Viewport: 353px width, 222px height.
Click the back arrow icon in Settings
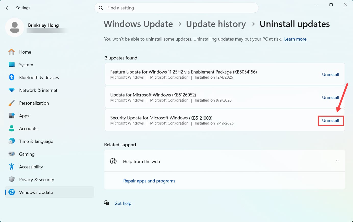click(8, 8)
